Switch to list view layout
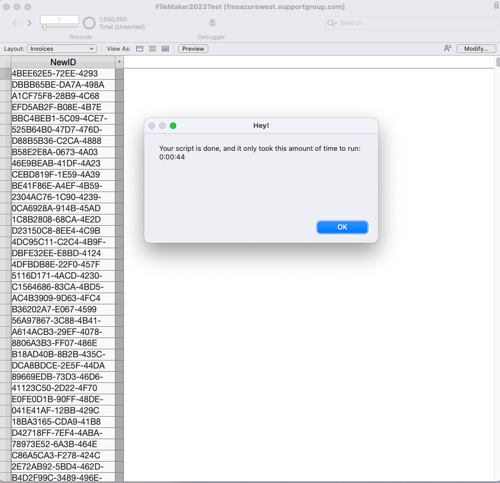Viewport: 500px width, 483px height. (x=152, y=49)
